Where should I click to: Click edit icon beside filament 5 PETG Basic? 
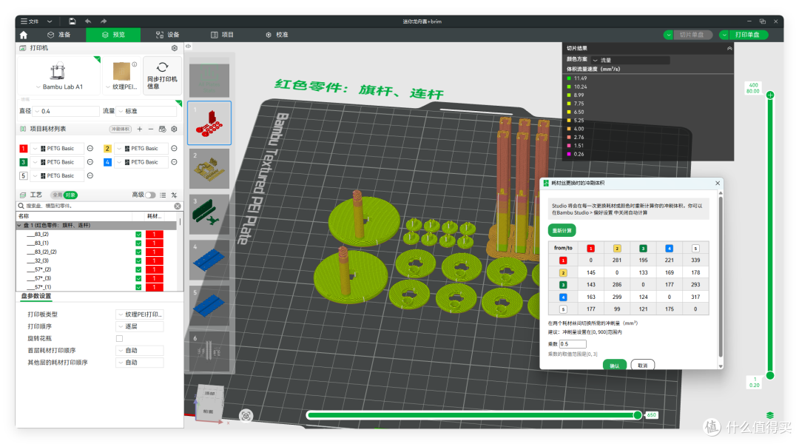coord(90,175)
